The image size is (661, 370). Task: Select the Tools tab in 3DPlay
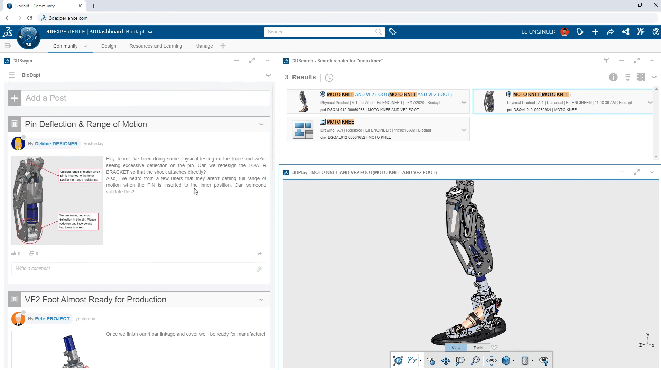pyautogui.click(x=478, y=348)
